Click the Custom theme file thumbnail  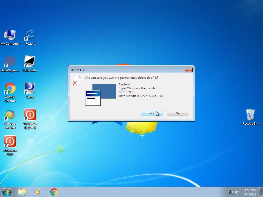[x=101, y=95]
